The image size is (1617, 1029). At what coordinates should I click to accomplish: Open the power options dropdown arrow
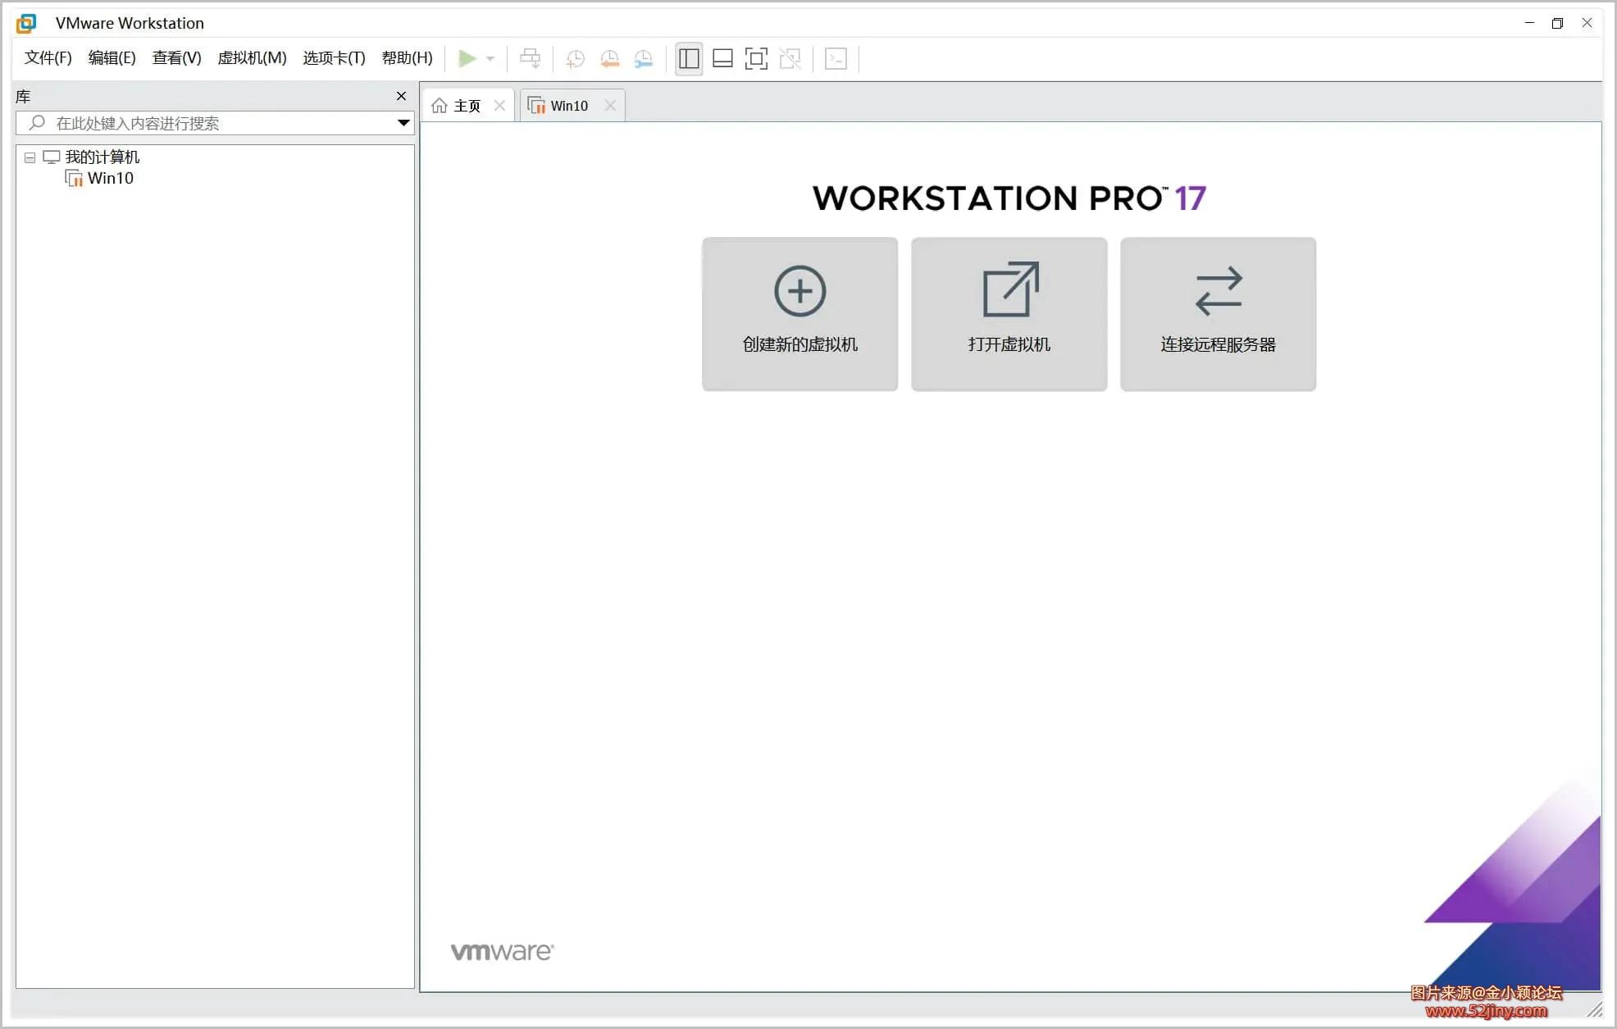pyautogui.click(x=490, y=59)
